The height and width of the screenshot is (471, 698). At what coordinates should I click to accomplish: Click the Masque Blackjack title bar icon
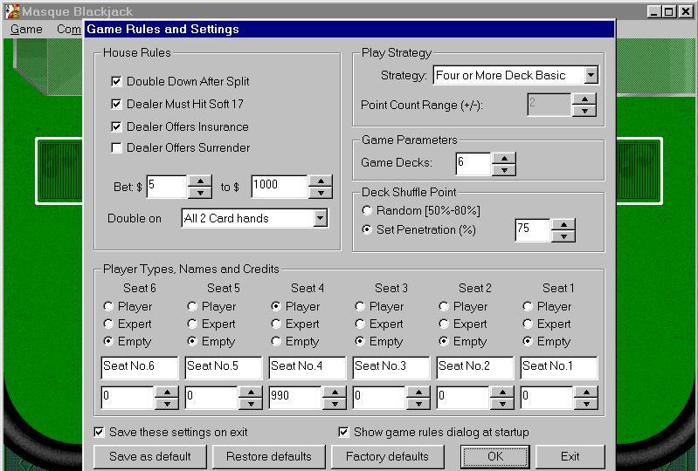(x=11, y=11)
